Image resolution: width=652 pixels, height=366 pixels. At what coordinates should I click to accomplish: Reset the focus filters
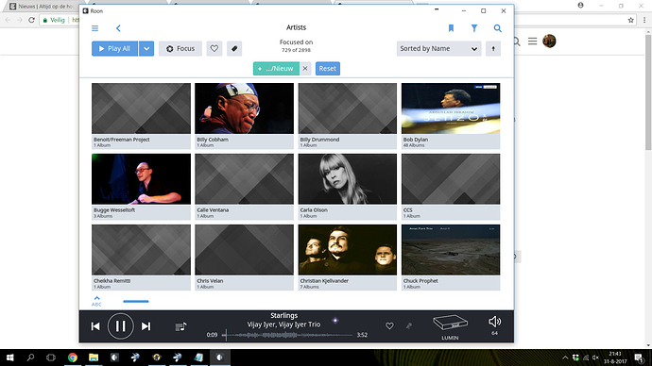[x=328, y=69]
